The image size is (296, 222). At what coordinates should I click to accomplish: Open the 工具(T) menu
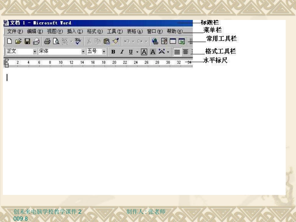(115, 31)
